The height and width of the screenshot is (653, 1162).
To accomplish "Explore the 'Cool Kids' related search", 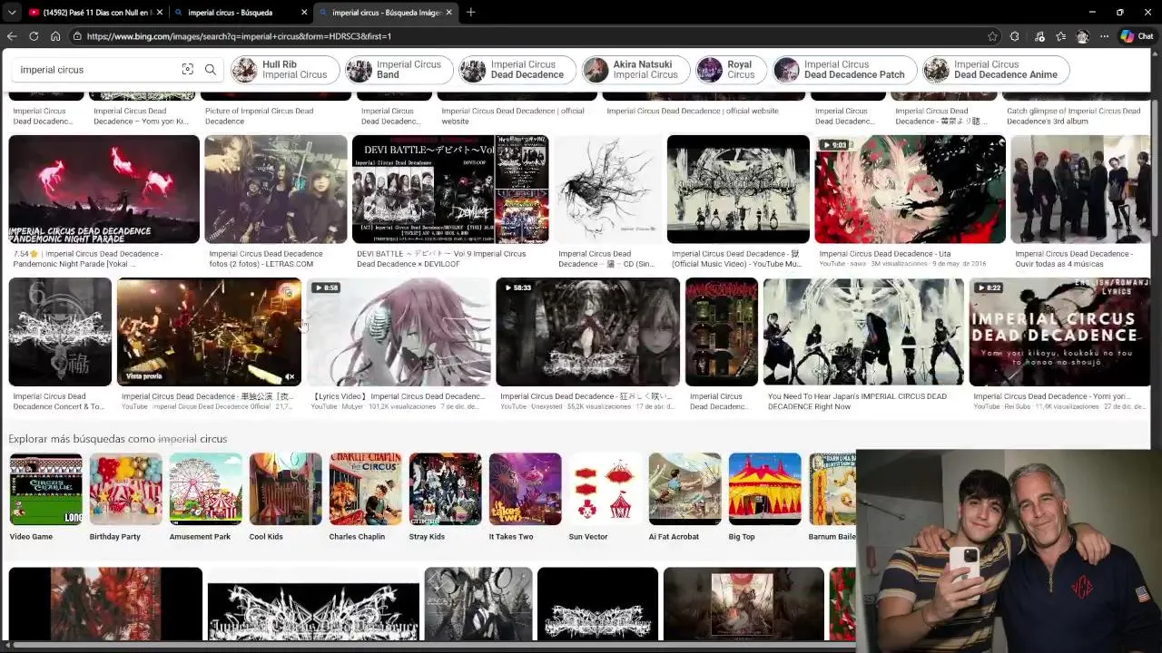I will click(285, 498).
